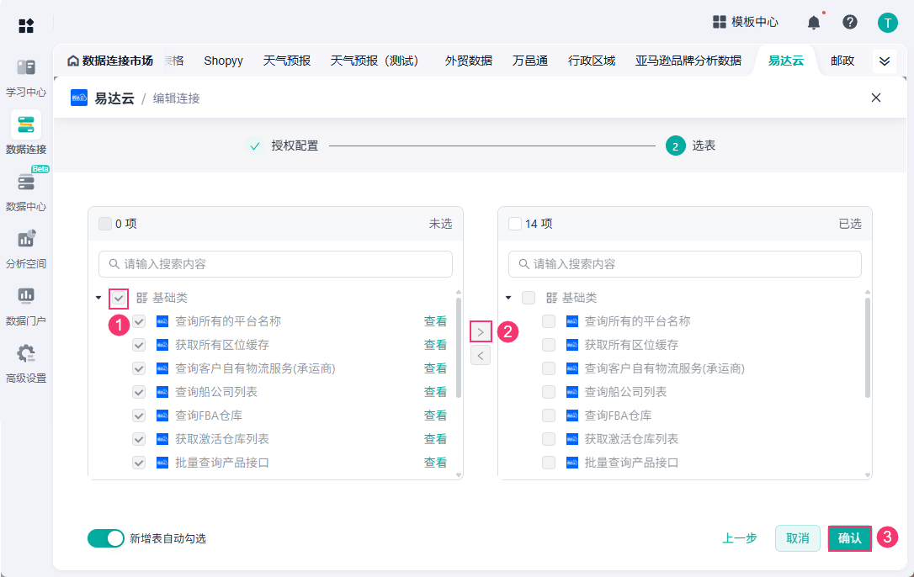The width and height of the screenshot is (914, 577).
Task: Open 学习中心 in the sidebar
Action: click(25, 77)
